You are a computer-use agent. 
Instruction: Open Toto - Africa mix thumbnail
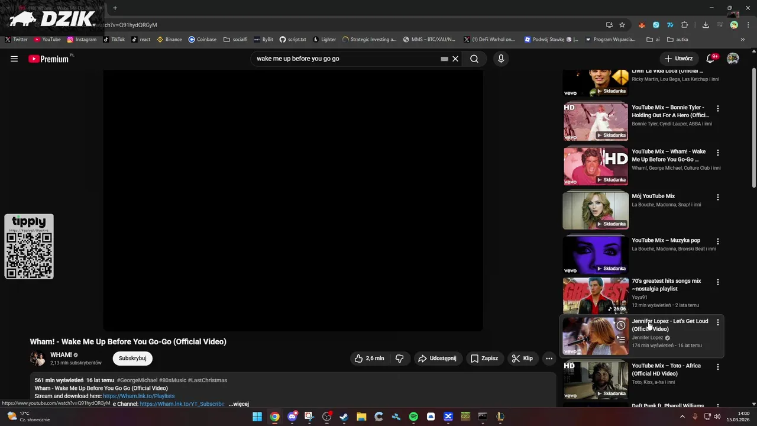(x=596, y=380)
